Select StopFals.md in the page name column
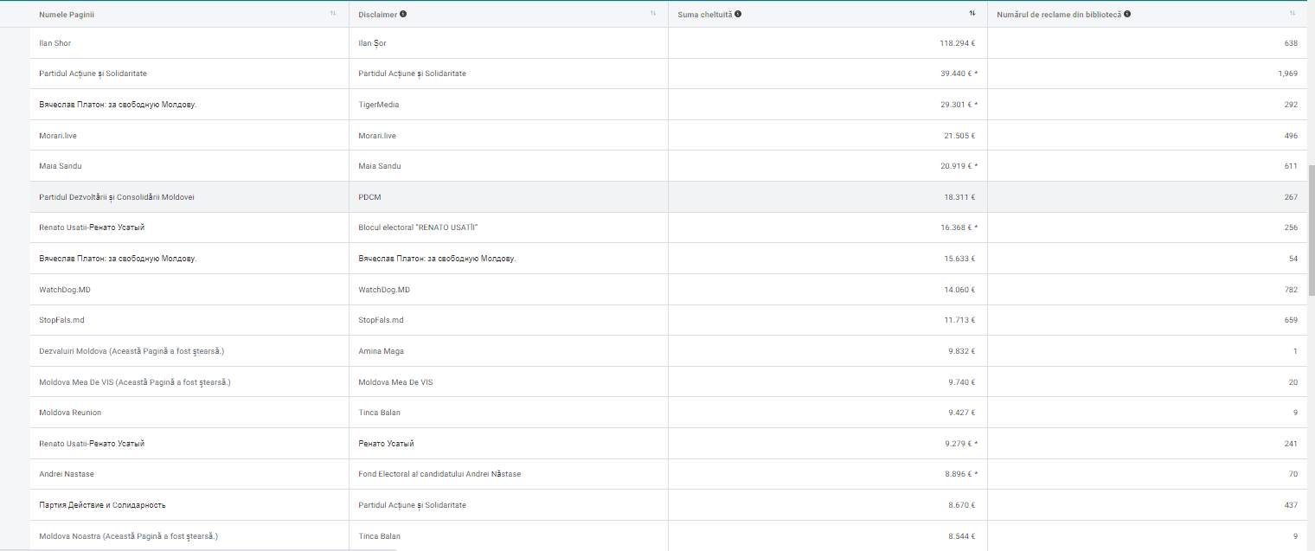This screenshot has height=551, width=1315. (x=62, y=320)
